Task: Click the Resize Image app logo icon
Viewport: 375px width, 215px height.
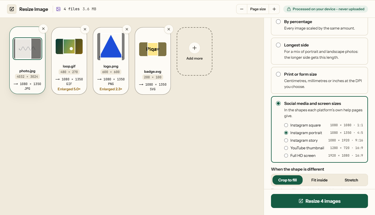Action: [x=12, y=9]
